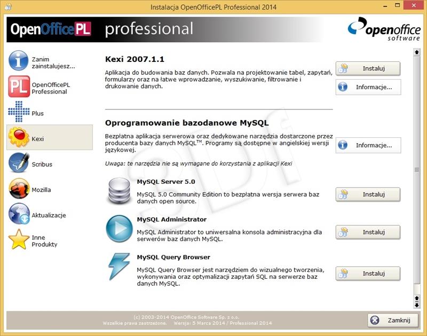Screen dimensions: 427x336
Task: Click the double arrow at scrollbar bottom
Action: pos(417,302)
